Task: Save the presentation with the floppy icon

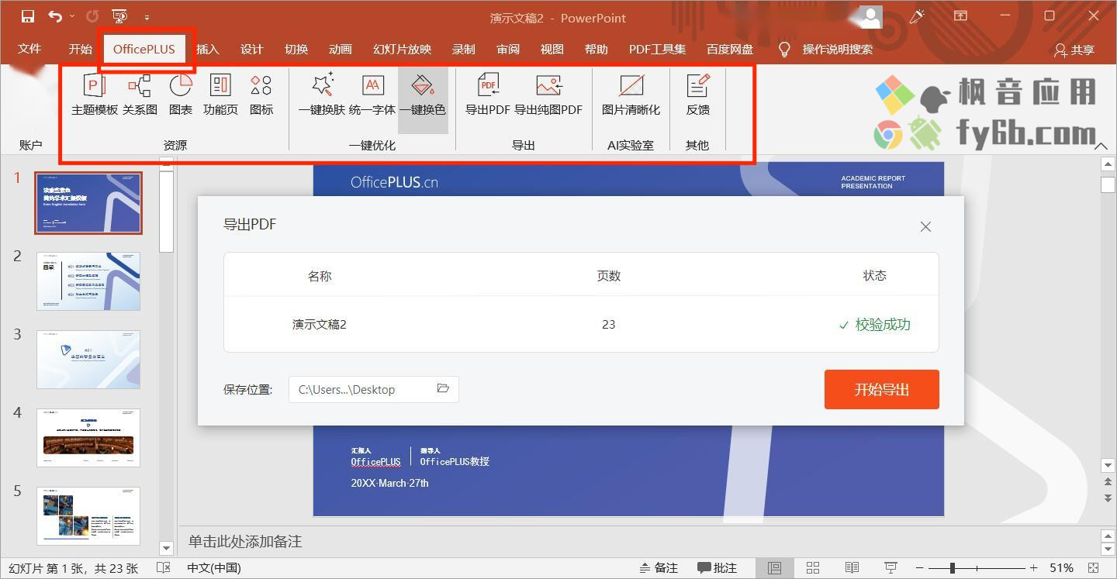Action: 28,16
